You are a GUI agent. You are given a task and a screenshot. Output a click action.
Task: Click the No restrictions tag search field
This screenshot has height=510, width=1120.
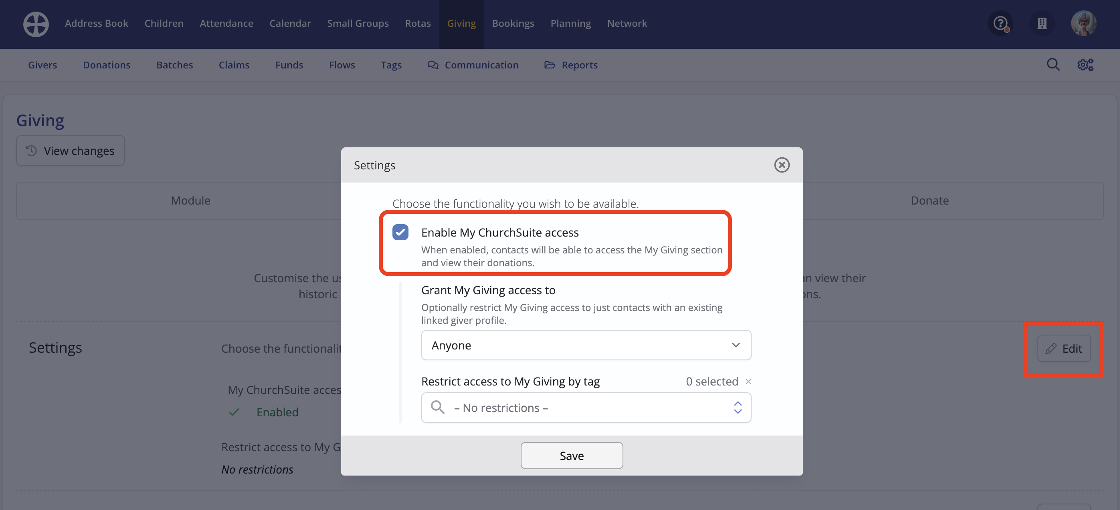(586, 407)
